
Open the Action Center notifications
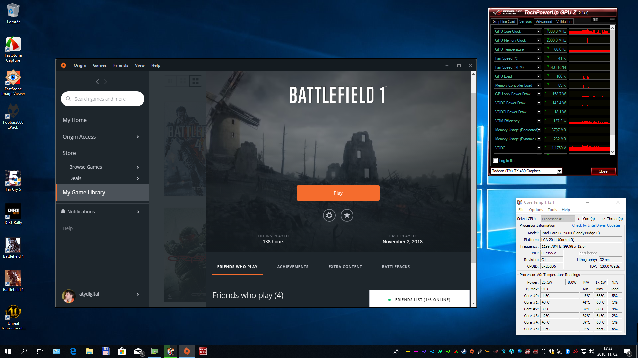coord(628,351)
